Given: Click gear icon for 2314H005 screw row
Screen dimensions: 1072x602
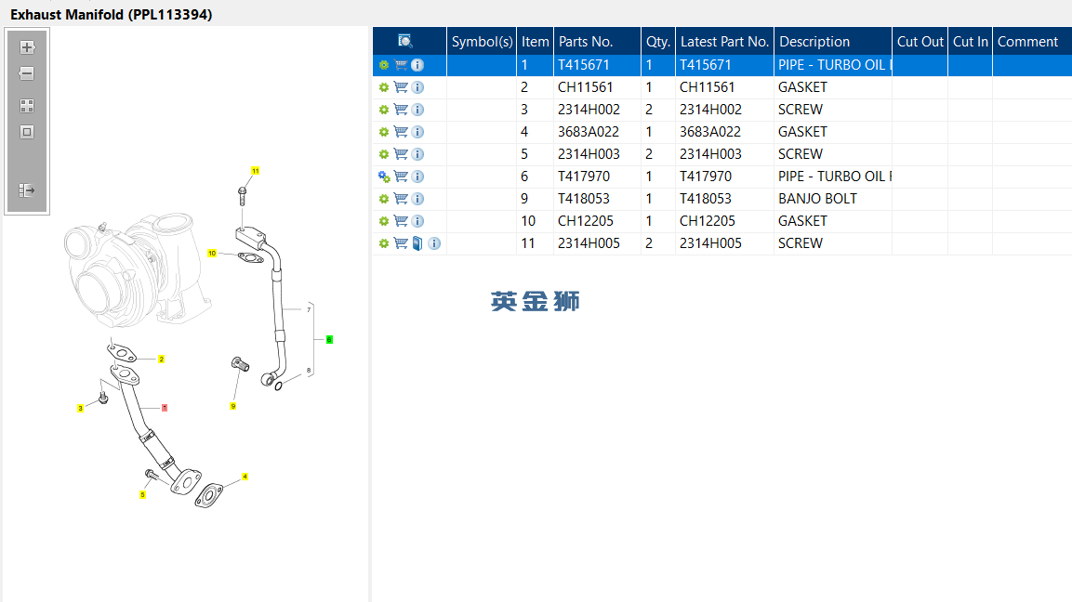Looking at the screenshot, I should [x=384, y=243].
